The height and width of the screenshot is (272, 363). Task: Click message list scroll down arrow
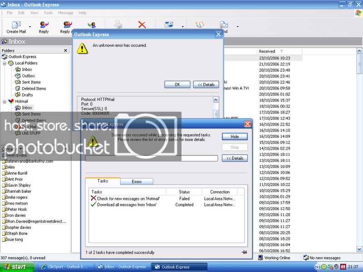click(x=359, y=249)
